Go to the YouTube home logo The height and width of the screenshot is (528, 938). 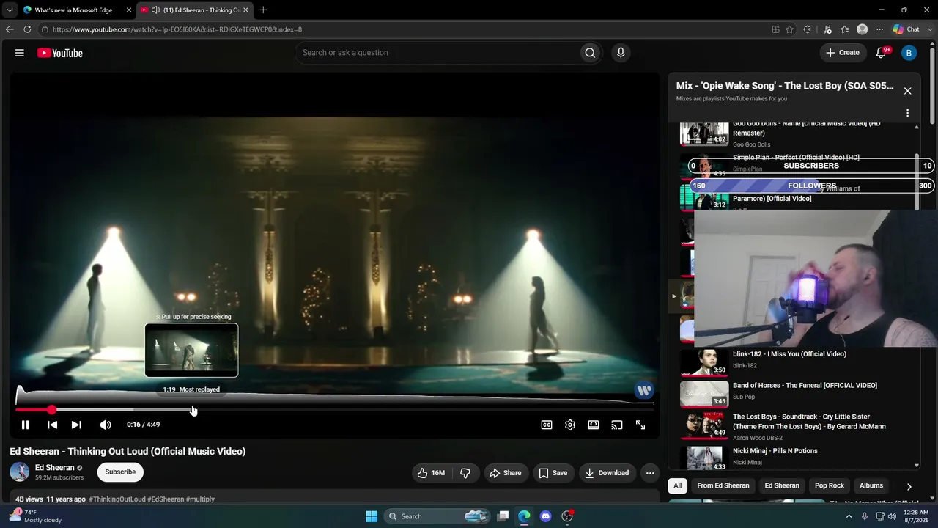pos(60,53)
